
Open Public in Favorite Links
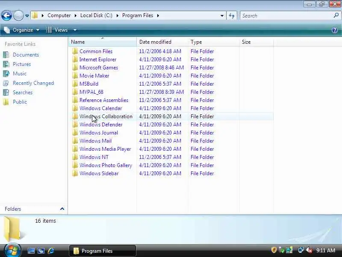20,102
